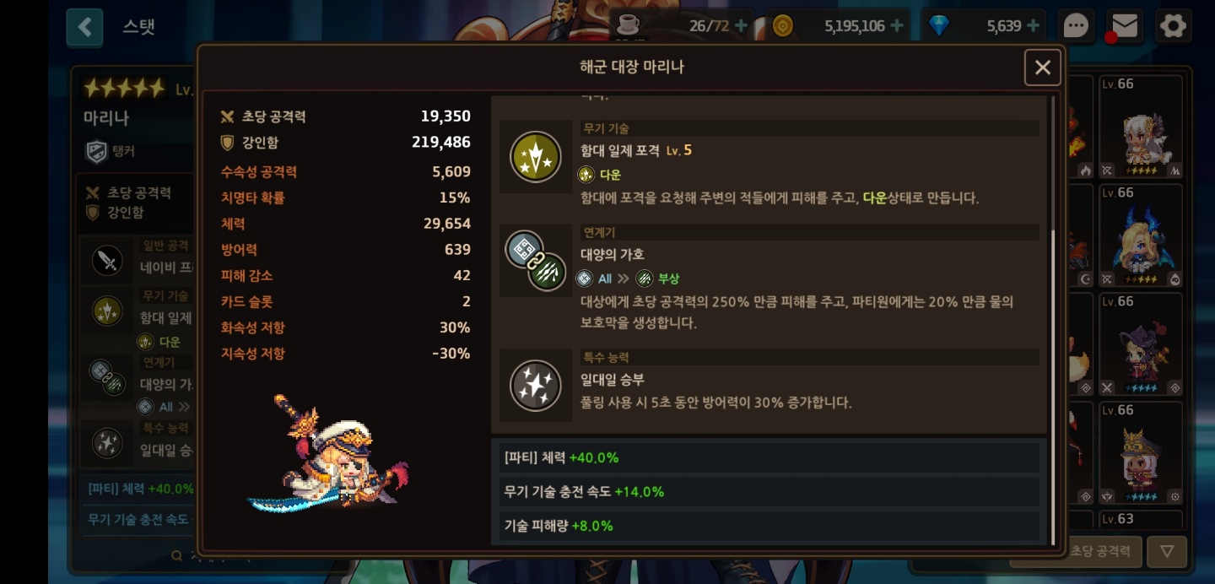Select the Lv.63 hero thumbnail
Image resolution: width=1215 pixels, height=584 pixels.
(x=1141, y=519)
